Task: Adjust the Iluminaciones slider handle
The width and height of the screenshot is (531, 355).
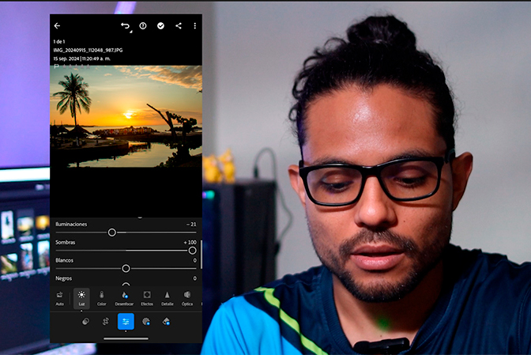Action: [x=112, y=232]
